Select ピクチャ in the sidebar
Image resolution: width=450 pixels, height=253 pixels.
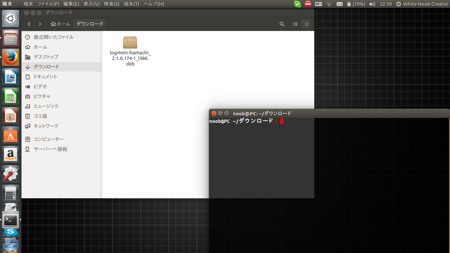61,96
